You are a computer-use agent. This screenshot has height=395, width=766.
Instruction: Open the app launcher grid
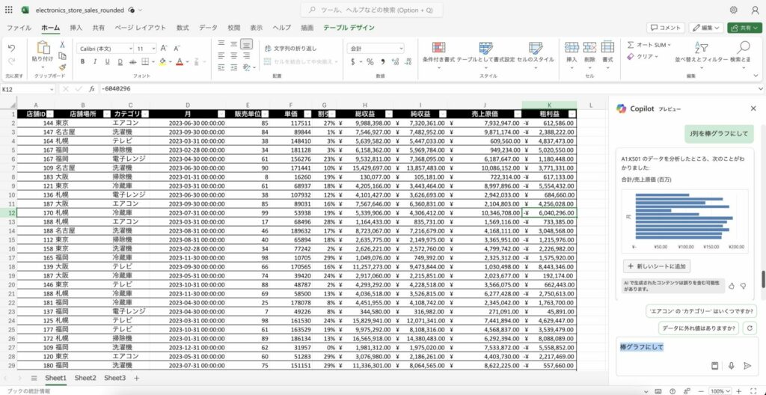click(8, 9)
